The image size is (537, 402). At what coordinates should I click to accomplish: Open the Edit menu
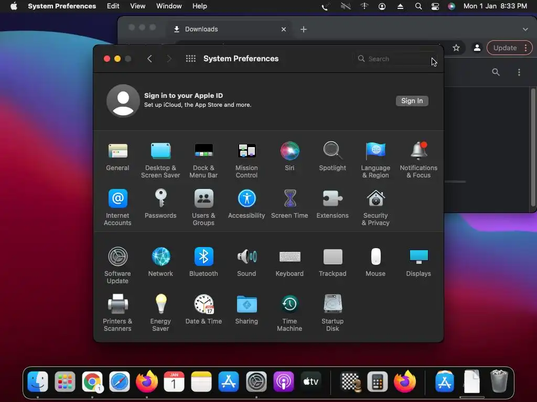point(113,6)
